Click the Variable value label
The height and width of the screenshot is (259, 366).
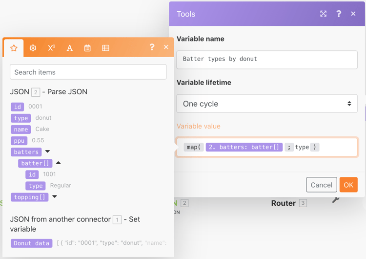pyautogui.click(x=199, y=126)
